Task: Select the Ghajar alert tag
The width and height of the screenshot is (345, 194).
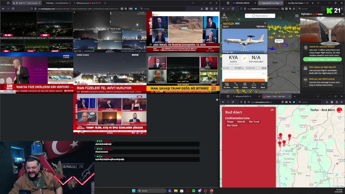Action: 230,122
